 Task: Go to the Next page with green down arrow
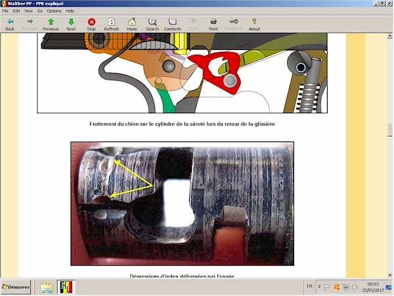[x=71, y=25]
